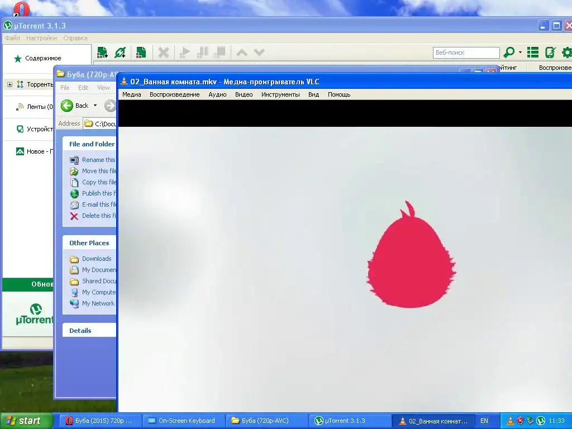572x429 pixels.
Task: Click the red security shield tray icon
Action: point(520,421)
